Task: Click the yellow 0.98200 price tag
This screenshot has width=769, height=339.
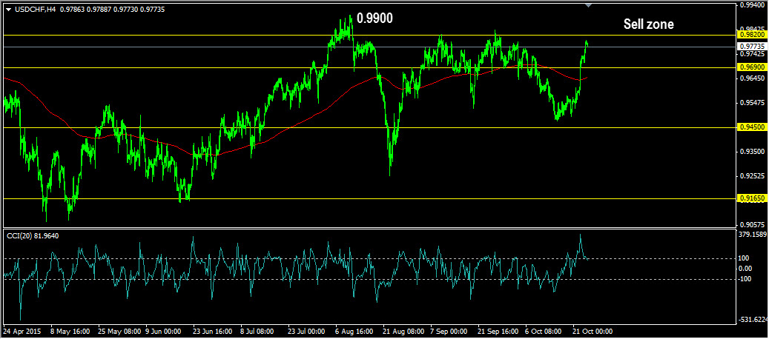Action: [752, 35]
